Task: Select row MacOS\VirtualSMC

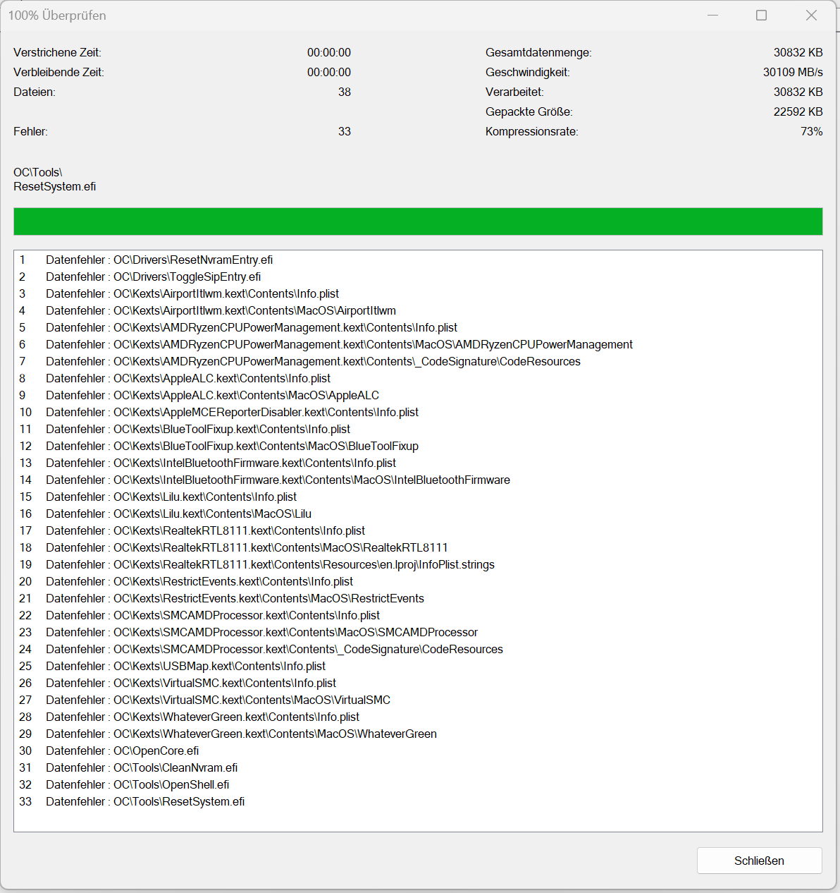Action: tap(418, 700)
